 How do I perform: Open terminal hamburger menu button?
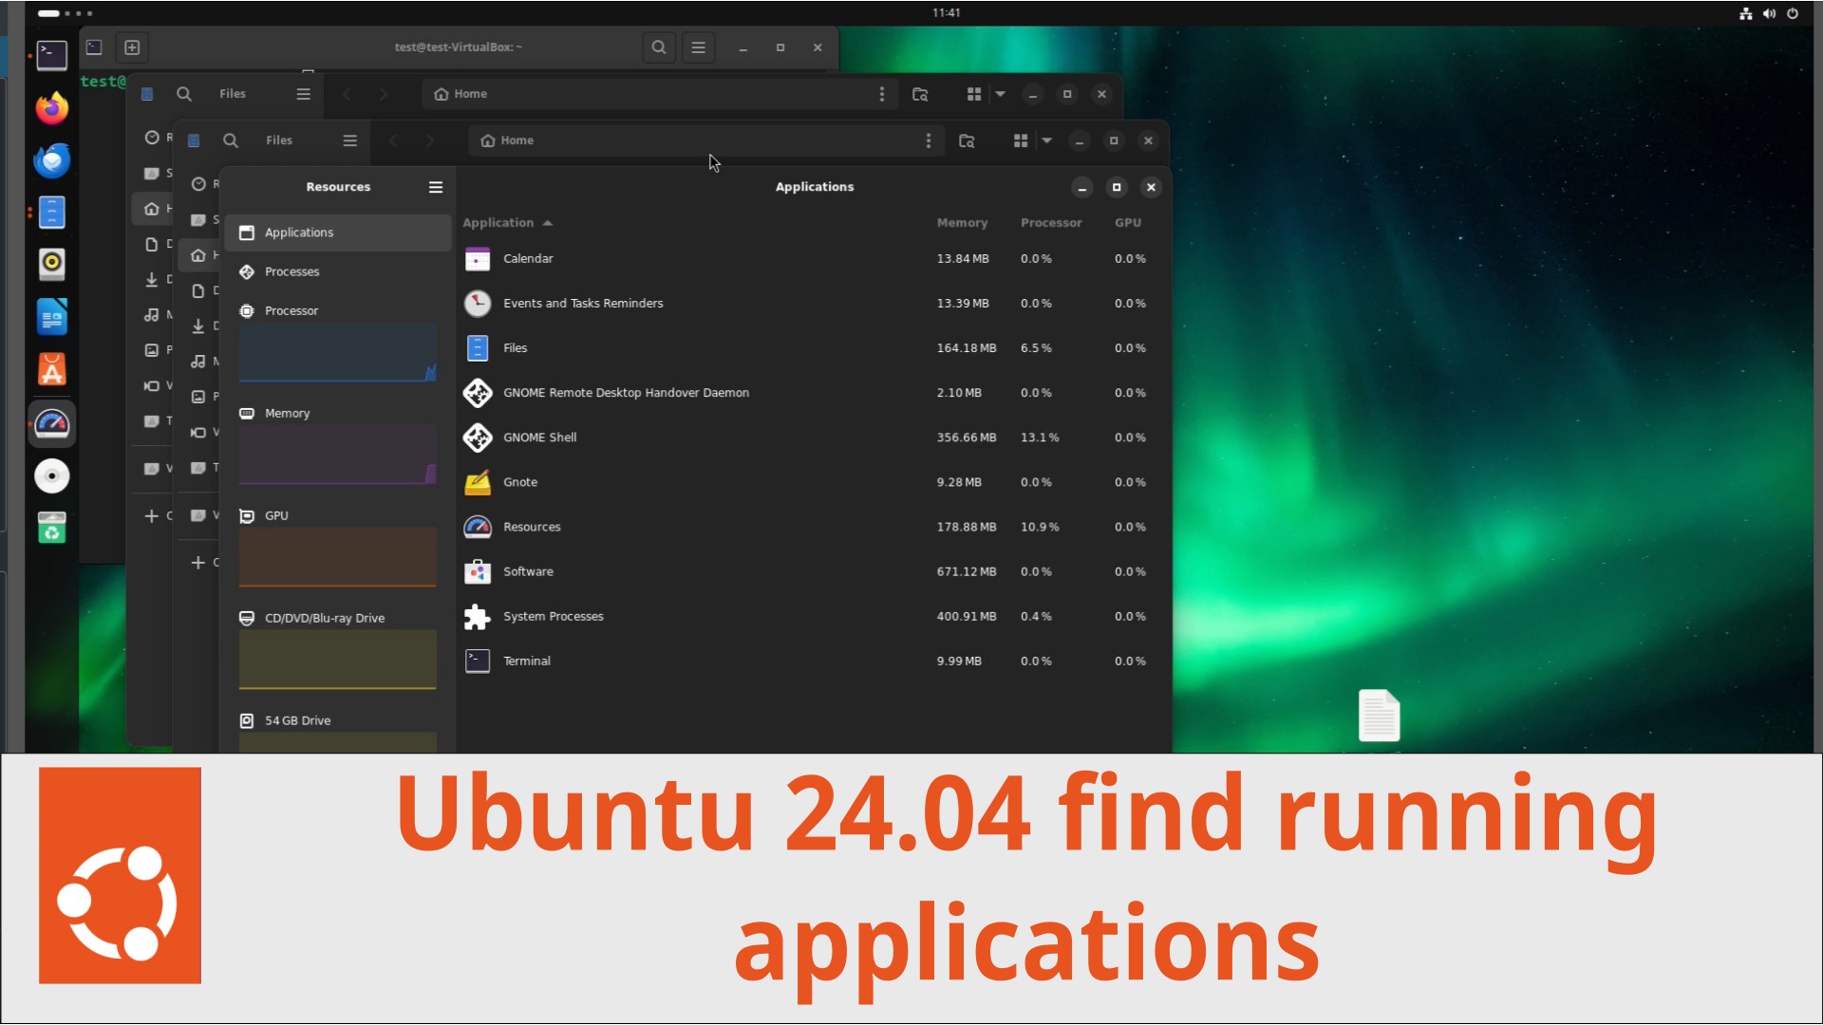[x=698, y=47]
